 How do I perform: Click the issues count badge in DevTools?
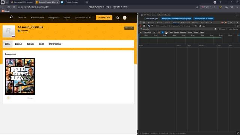point(226,22)
